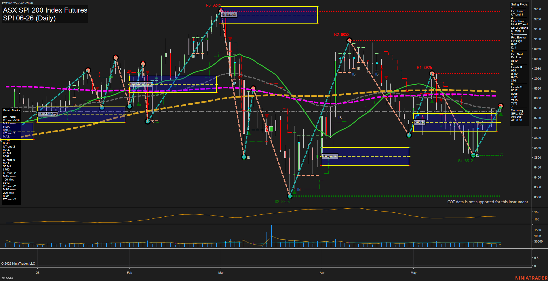The width and height of the screenshot is (548, 281).
Task: Select the 8500 price on the price axis
Action: click(x=538, y=158)
